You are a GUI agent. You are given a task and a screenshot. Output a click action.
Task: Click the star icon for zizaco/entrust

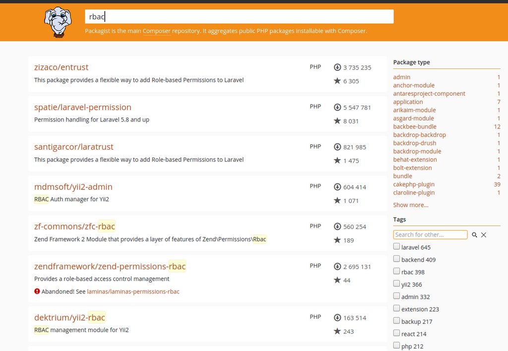click(x=337, y=81)
